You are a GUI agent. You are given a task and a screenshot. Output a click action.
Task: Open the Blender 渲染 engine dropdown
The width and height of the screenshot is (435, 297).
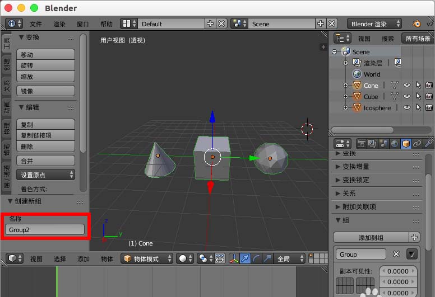click(374, 24)
